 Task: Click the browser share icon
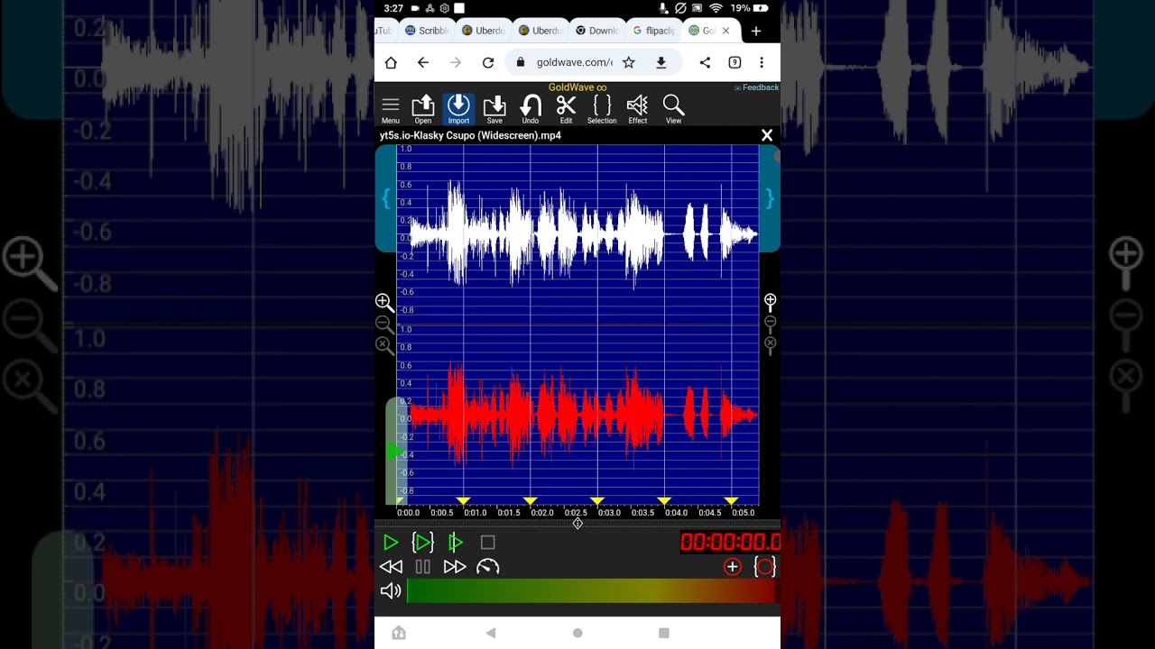coord(705,62)
